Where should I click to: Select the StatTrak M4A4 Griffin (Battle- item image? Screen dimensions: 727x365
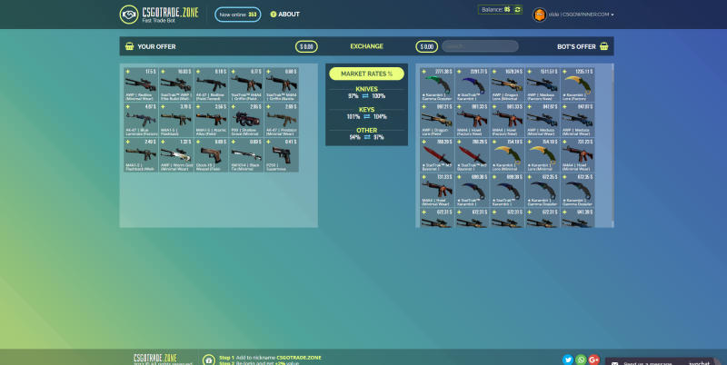[x=282, y=84]
